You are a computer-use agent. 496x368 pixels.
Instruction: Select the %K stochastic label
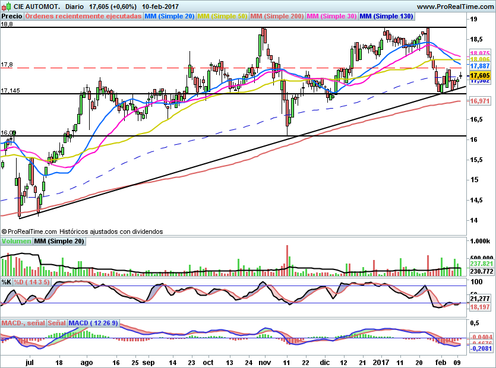[7, 282]
